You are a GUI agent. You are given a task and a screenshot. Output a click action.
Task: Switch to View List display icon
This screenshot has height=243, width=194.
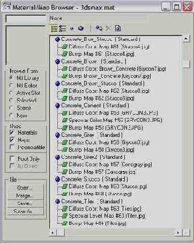click(54, 28)
